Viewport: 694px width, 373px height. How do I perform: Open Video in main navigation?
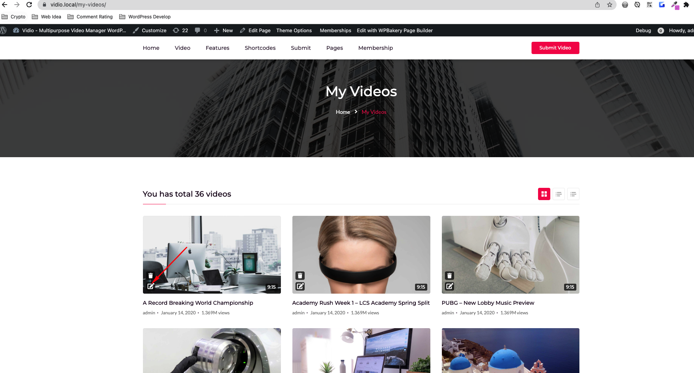click(182, 48)
